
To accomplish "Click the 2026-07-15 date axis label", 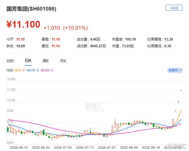I will click(85, 147).
